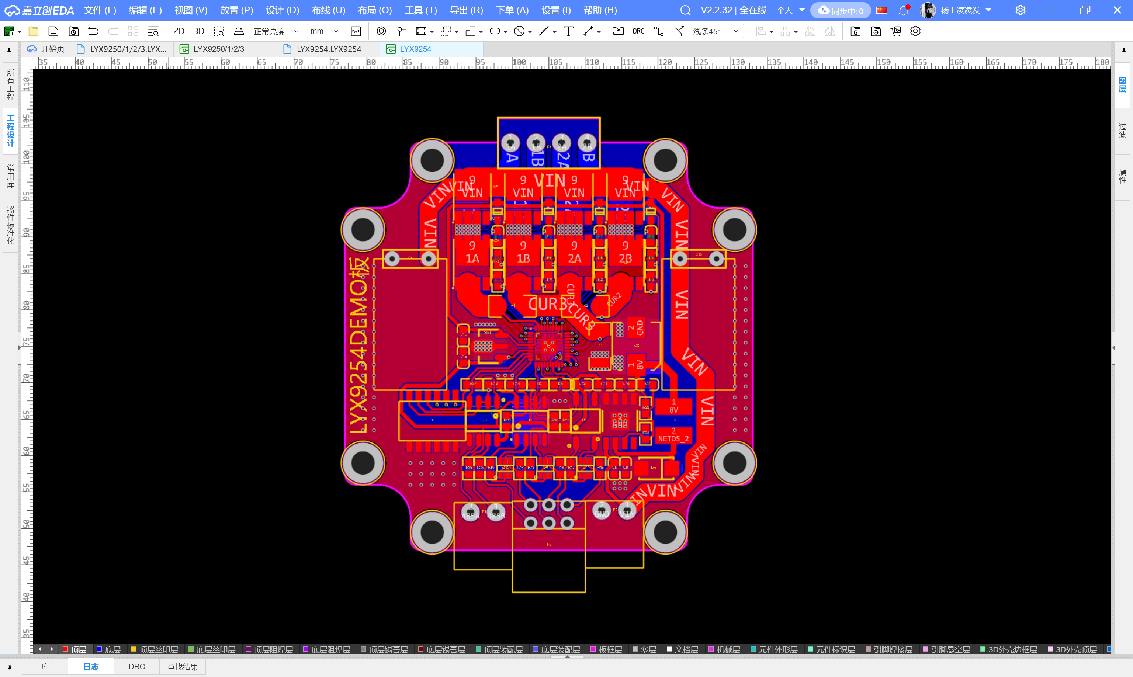Undo the last action
Viewport: 1133px width, 677px height.
[x=93, y=31]
